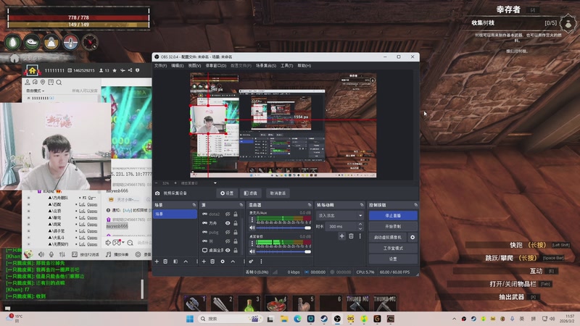Delete the selected scene with the trash icon

tap(165, 262)
